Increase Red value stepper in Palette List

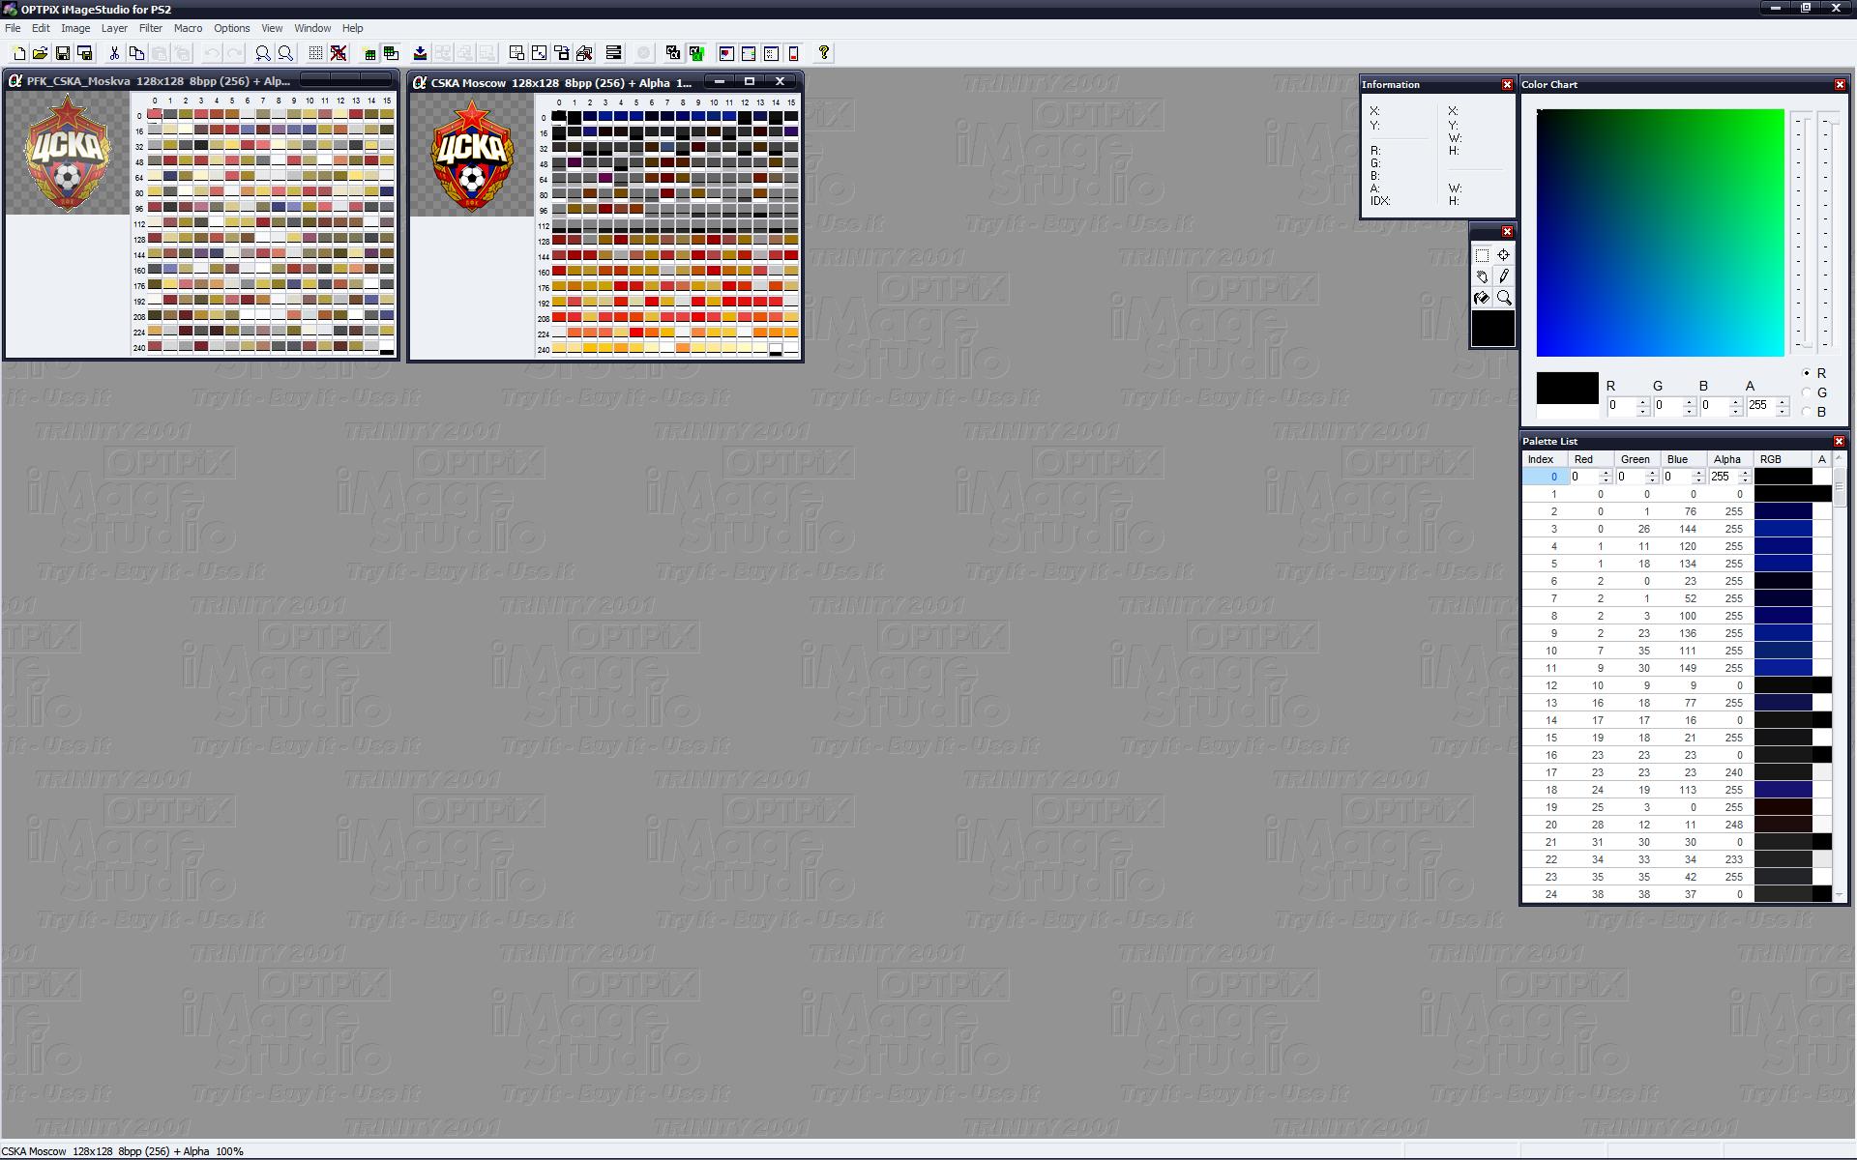pos(1606,473)
